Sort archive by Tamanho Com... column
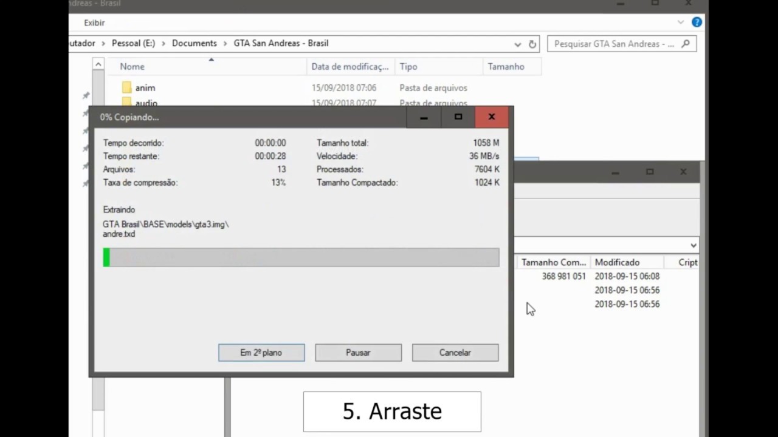Screen dimensions: 778x437 click(554, 262)
